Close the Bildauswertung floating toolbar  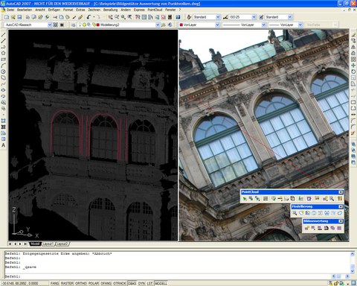(341, 221)
